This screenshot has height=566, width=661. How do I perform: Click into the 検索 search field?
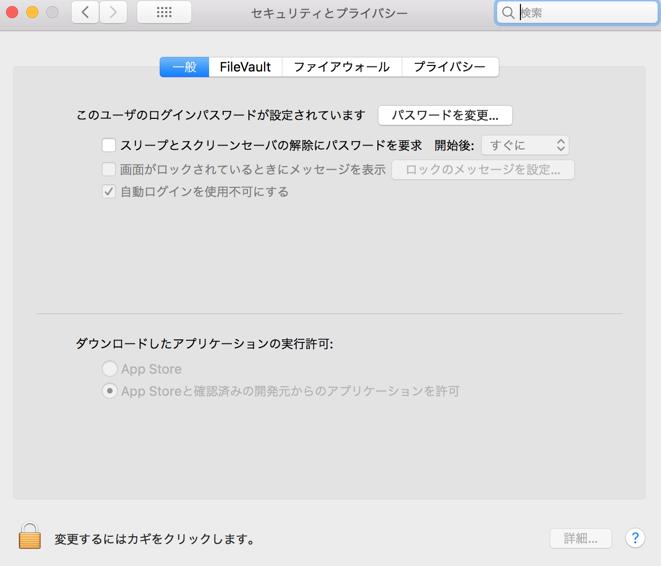584,13
